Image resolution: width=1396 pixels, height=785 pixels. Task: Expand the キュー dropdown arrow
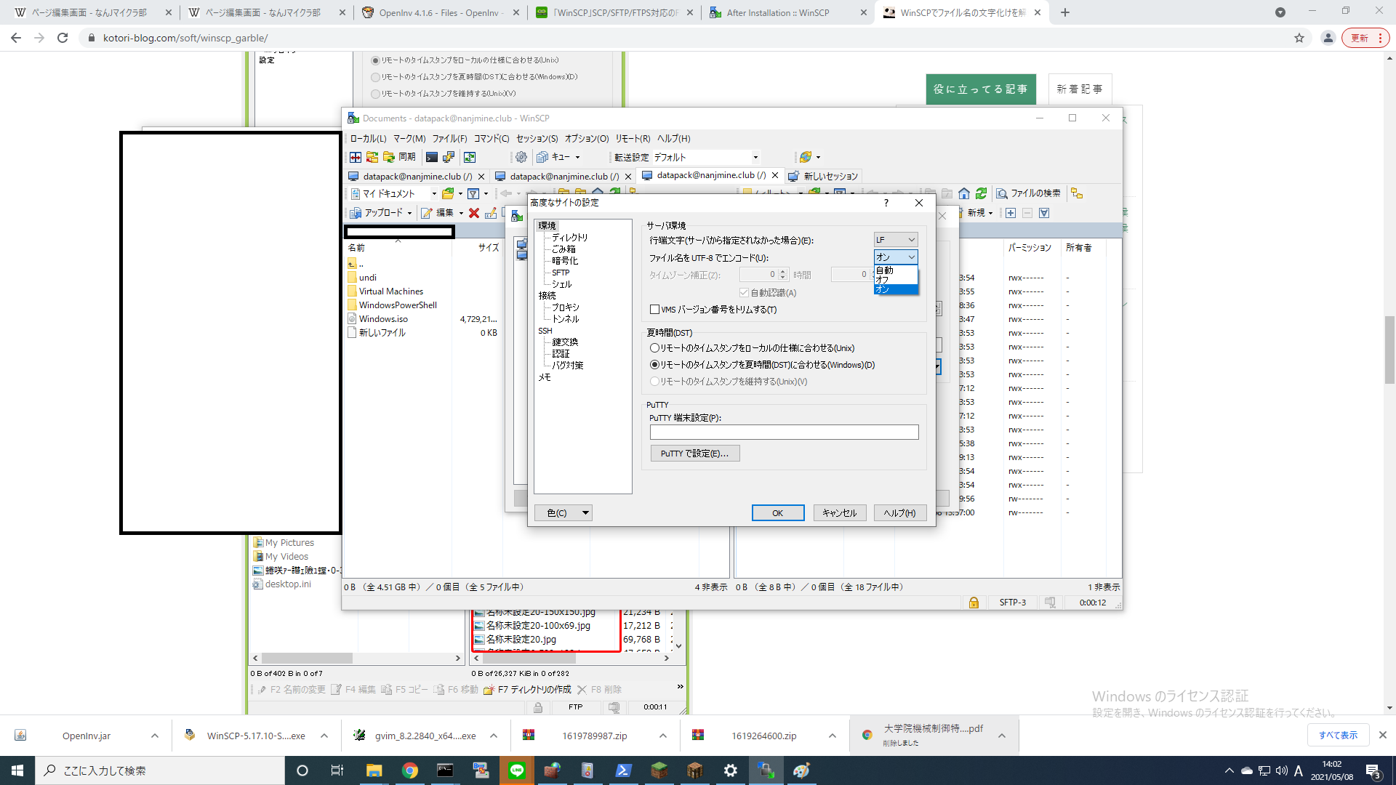[578, 157]
